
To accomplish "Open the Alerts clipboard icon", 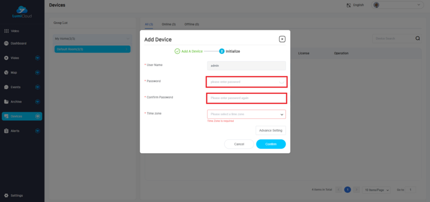I will (6, 131).
